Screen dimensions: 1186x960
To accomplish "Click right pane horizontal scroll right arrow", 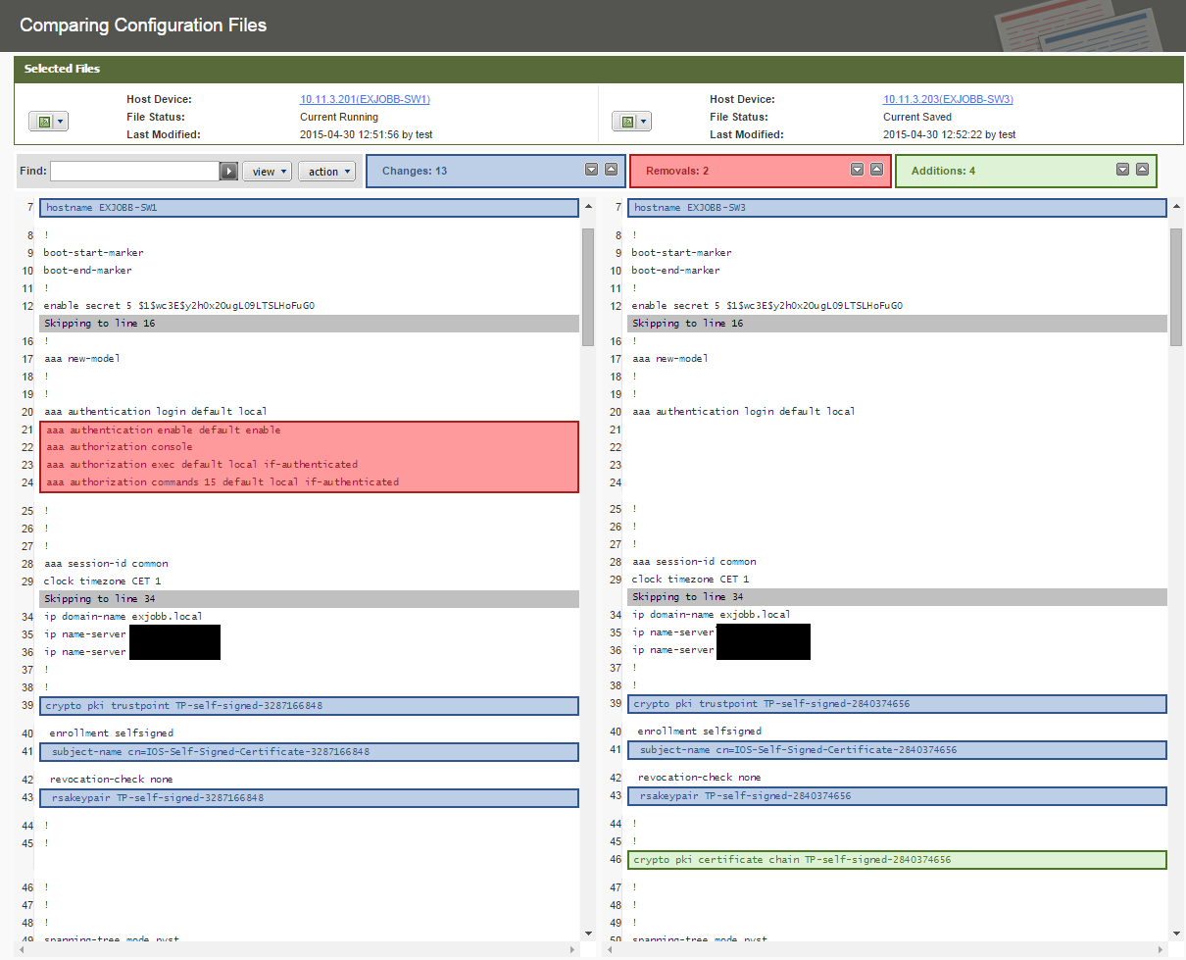I will 1162,950.
